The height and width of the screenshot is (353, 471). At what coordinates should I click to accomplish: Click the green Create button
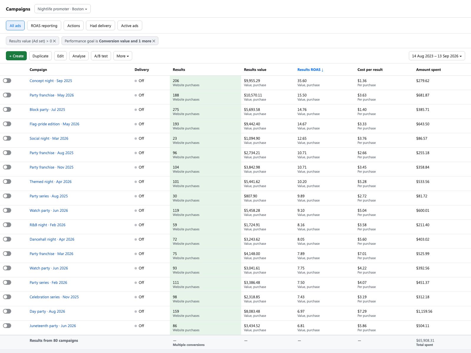[16, 56]
